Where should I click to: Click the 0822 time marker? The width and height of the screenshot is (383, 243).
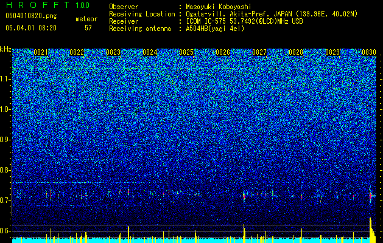click(77, 52)
